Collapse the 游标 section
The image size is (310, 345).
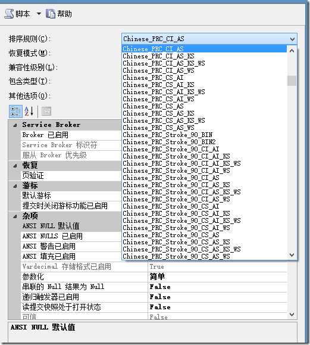[15, 186]
